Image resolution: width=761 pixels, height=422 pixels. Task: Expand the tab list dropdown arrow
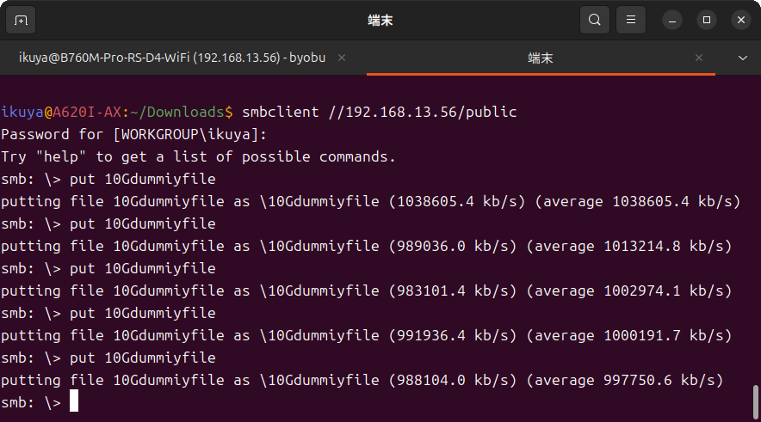tap(743, 58)
